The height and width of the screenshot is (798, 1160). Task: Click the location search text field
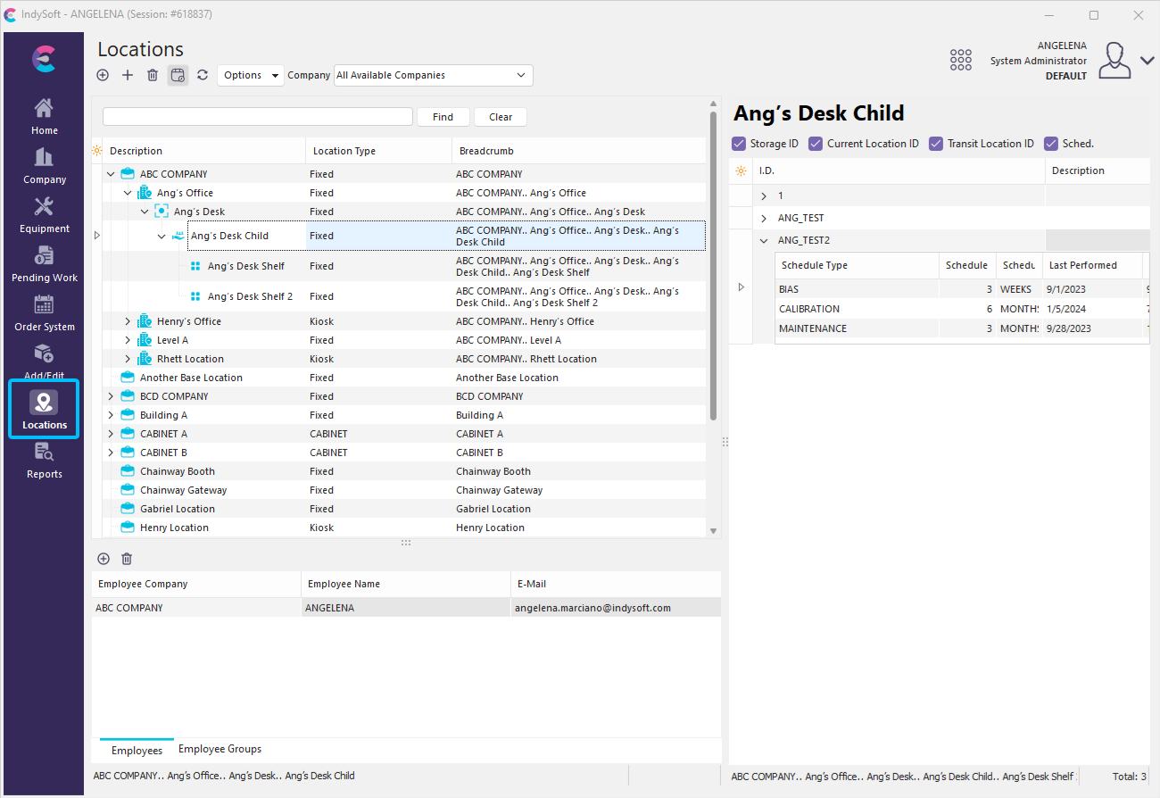[x=257, y=117]
